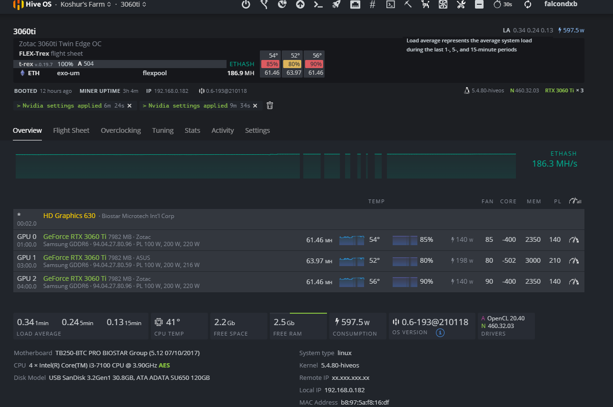The image size is (613, 407).
Task: Open the Settings tab
Action: pyautogui.click(x=257, y=130)
